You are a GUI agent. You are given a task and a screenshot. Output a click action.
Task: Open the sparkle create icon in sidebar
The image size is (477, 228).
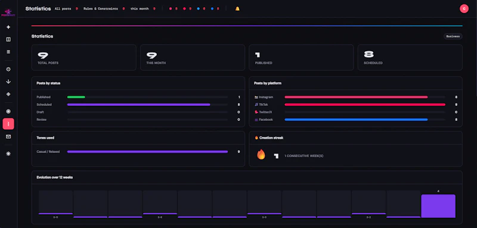click(x=8, y=27)
